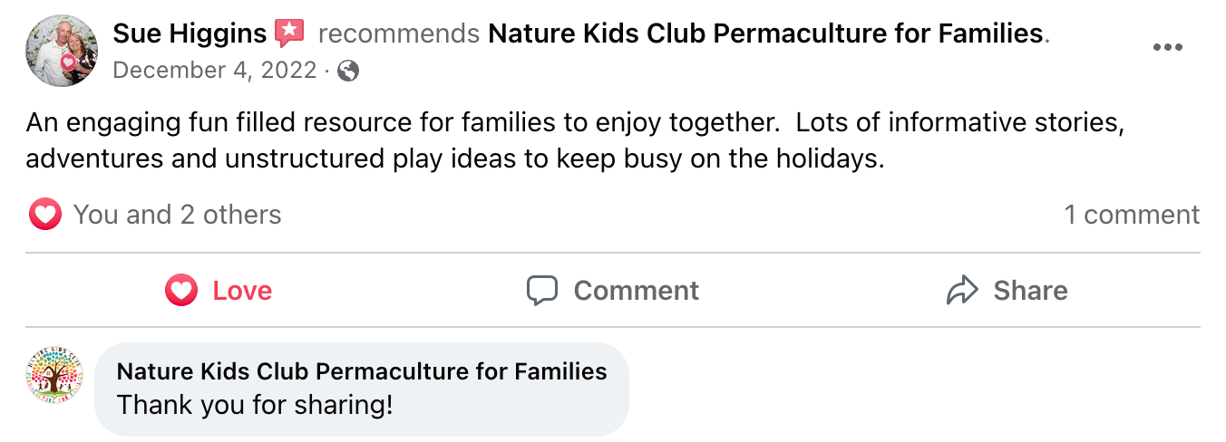
Task: Visit the recommended Nature Kids Club page in header
Action: click(765, 34)
